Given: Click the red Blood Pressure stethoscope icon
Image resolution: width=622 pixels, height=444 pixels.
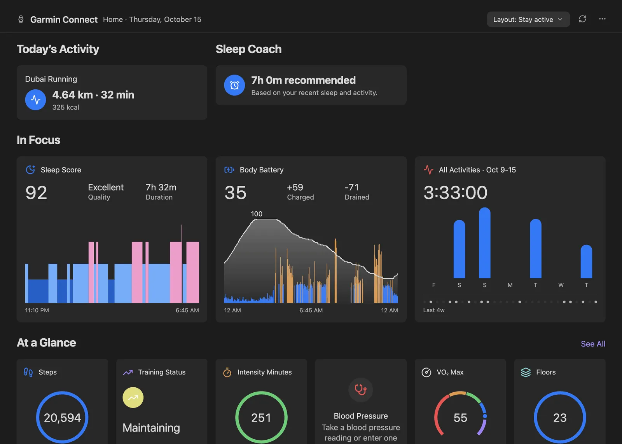Looking at the screenshot, I should point(361,390).
